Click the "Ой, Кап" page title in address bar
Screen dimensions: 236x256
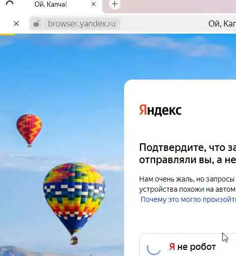pos(222,23)
